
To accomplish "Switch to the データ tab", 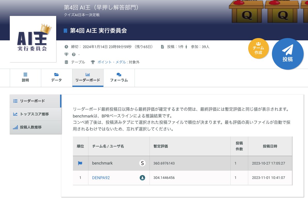I will coord(56,78).
